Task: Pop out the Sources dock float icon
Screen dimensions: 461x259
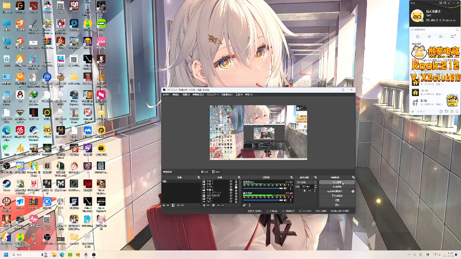Action: (x=239, y=177)
